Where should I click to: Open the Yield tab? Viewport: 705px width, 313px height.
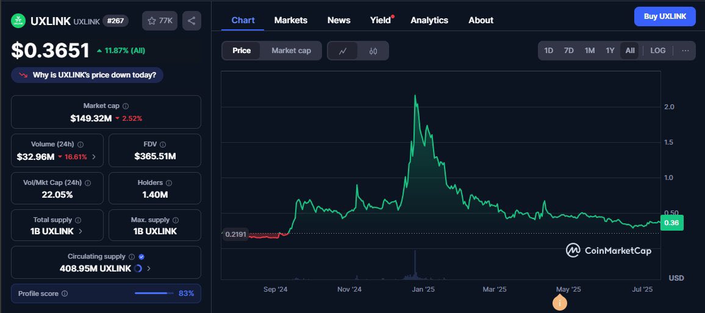[381, 20]
